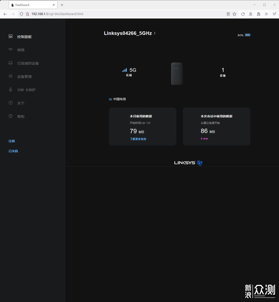Click the account profile toolbar icon
The width and height of the screenshot is (279, 302).
click(258, 14)
